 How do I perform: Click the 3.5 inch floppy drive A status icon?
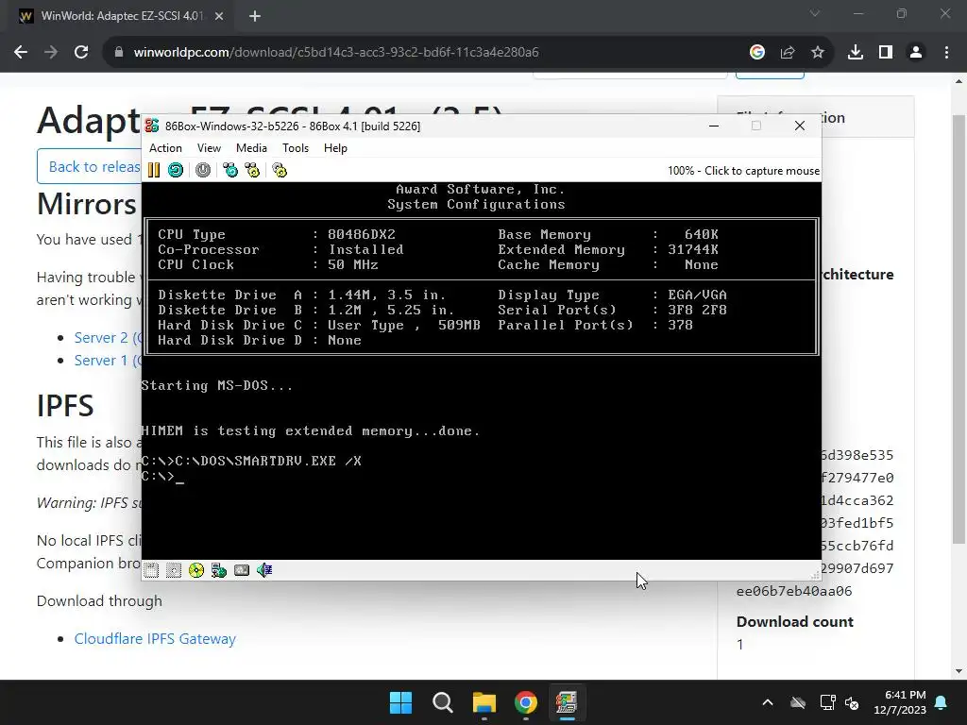(x=151, y=570)
